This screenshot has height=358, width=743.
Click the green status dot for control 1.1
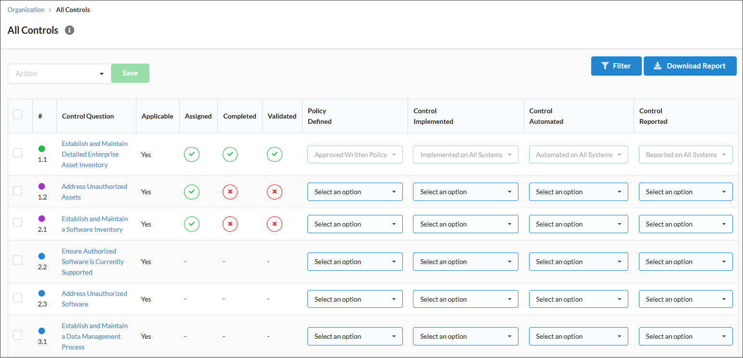coord(41,149)
